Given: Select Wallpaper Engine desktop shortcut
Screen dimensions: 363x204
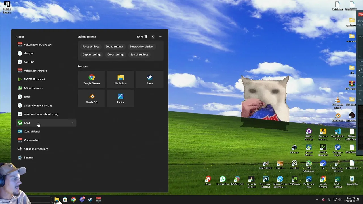Looking at the screenshot, I should (337, 150).
